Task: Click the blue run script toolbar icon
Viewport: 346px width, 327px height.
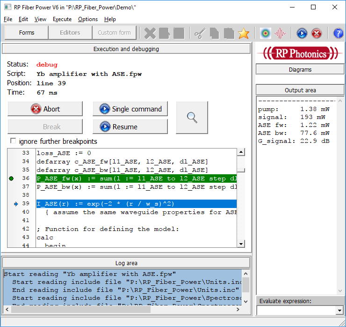Action: (x=302, y=33)
